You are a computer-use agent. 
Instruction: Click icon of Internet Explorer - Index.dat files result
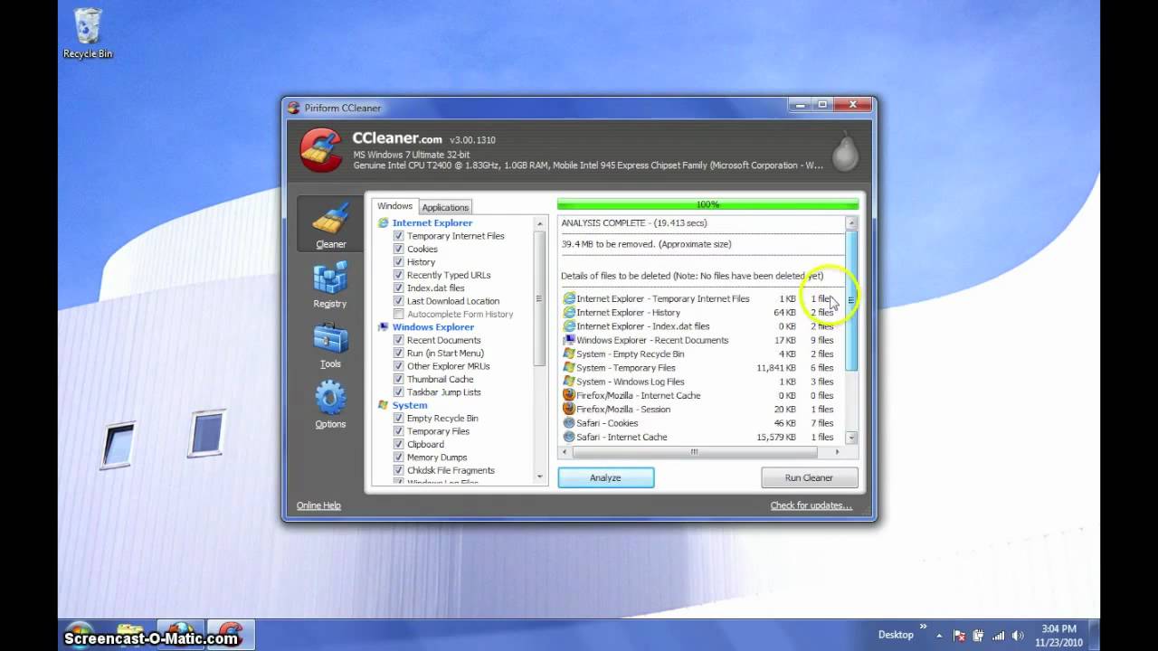569,325
